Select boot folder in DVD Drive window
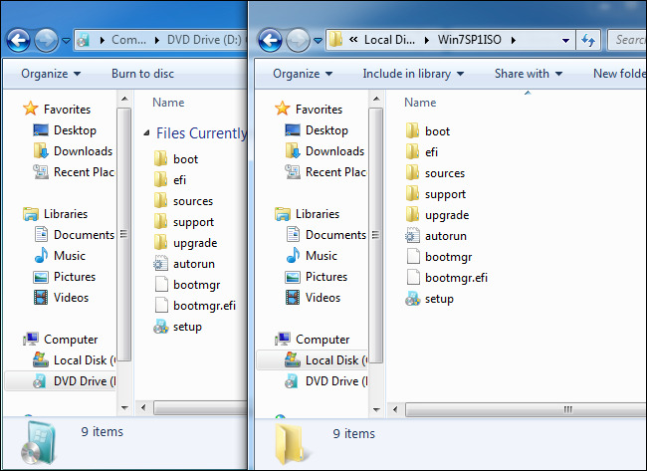This screenshot has width=647, height=471. pyautogui.click(x=176, y=159)
